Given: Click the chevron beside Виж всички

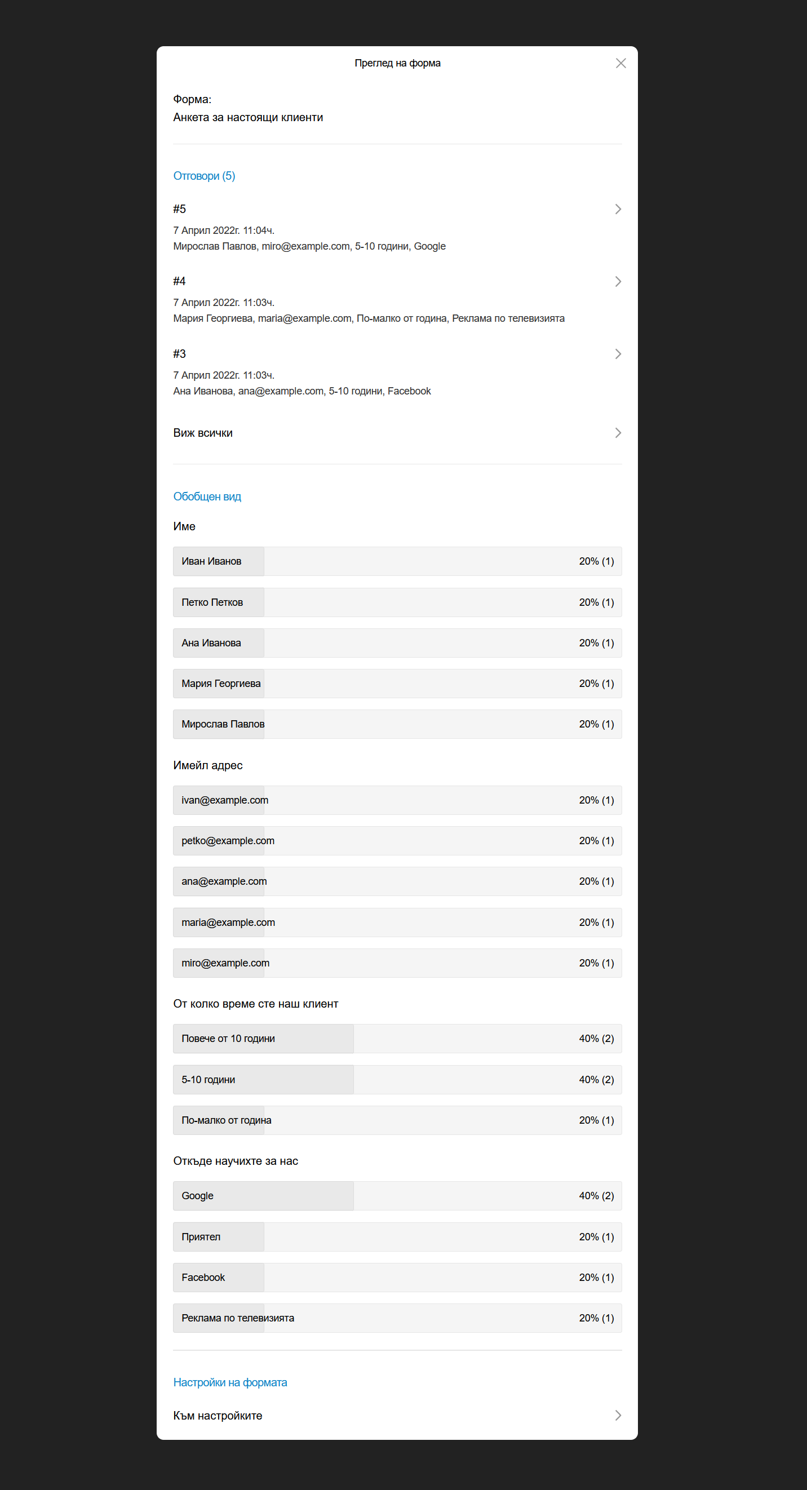Looking at the screenshot, I should (618, 433).
